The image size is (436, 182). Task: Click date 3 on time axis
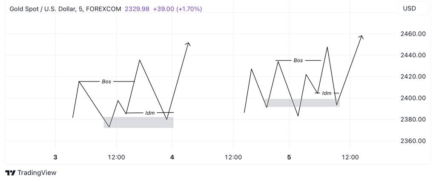coord(55,158)
